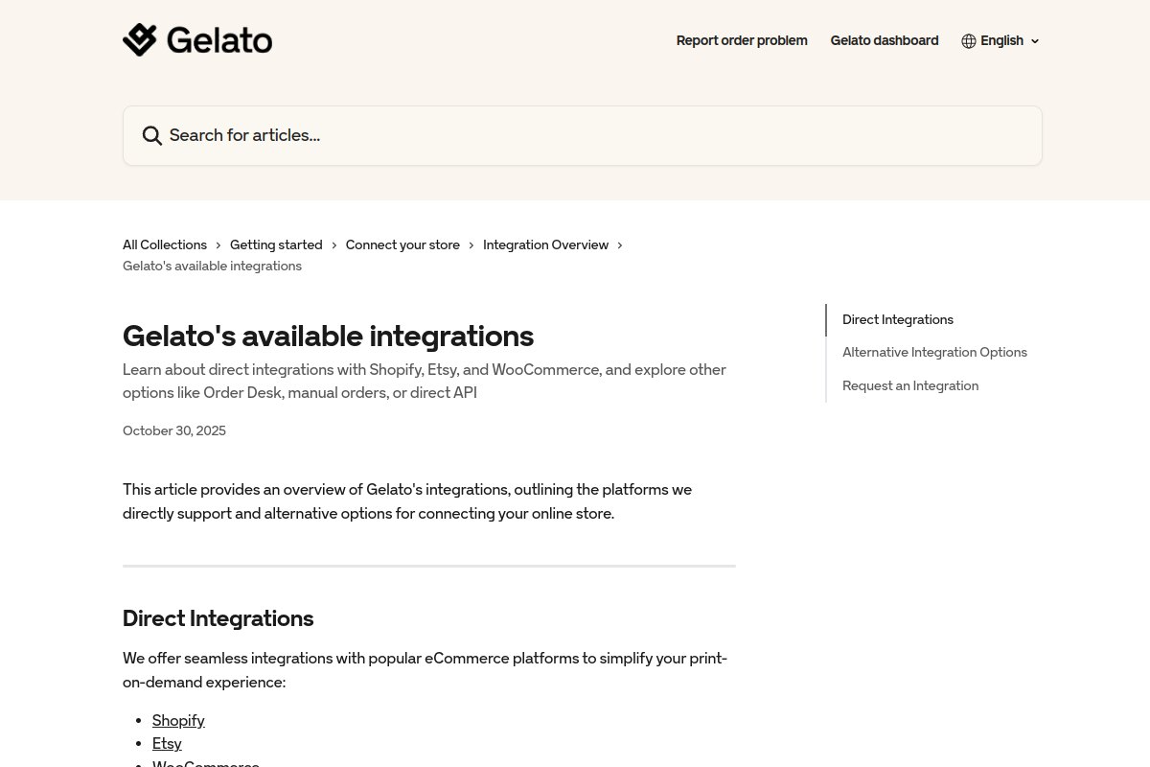Click the search magnifier icon
The height and width of the screenshot is (767, 1150).
tap(151, 135)
